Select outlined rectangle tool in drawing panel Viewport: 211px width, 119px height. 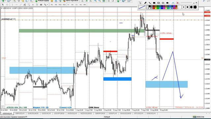pyautogui.click(x=159, y=3)
